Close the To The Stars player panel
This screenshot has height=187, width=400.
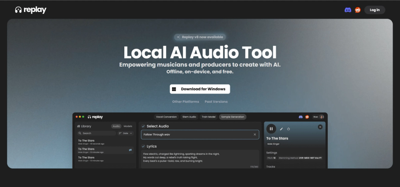click(x=320, y=127)
